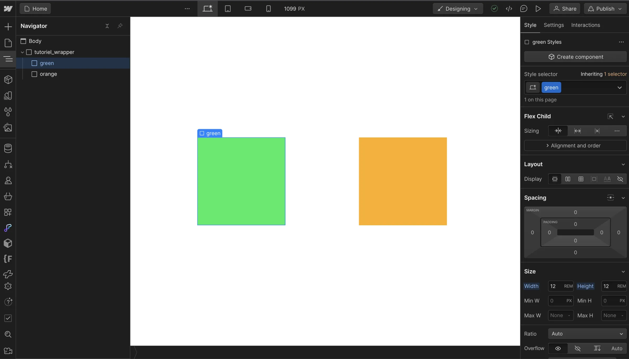This screenshot has width=629, height=359.
Task: Switch to the phone breakpoint
Action: coord(268,9)
